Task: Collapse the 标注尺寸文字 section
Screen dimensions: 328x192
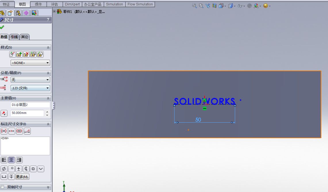Action: point(48,124)
